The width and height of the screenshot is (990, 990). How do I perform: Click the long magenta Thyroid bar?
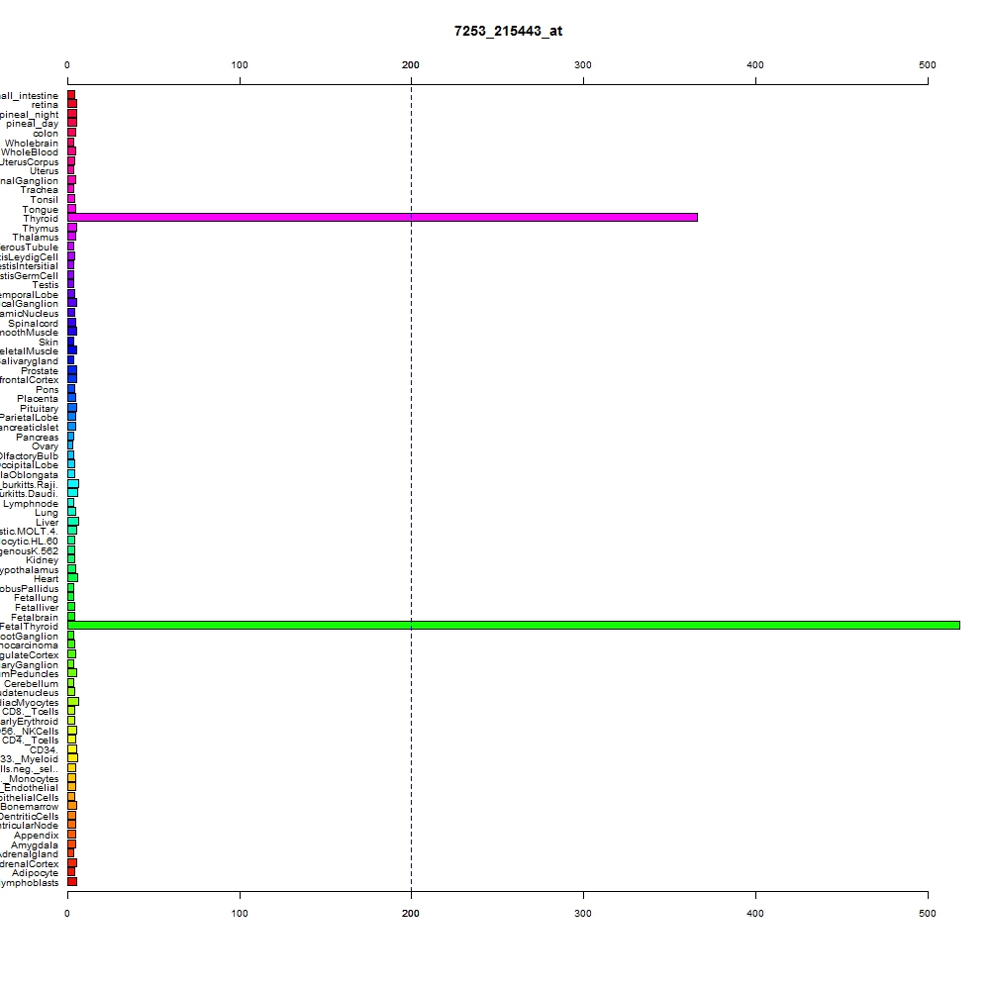[382, 217]
